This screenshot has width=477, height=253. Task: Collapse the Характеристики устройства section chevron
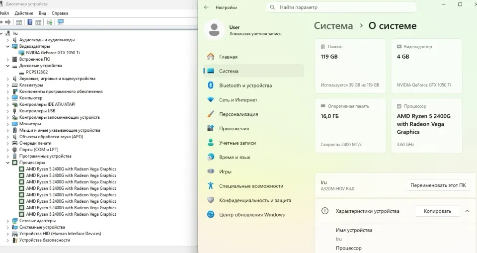(467, 211)
